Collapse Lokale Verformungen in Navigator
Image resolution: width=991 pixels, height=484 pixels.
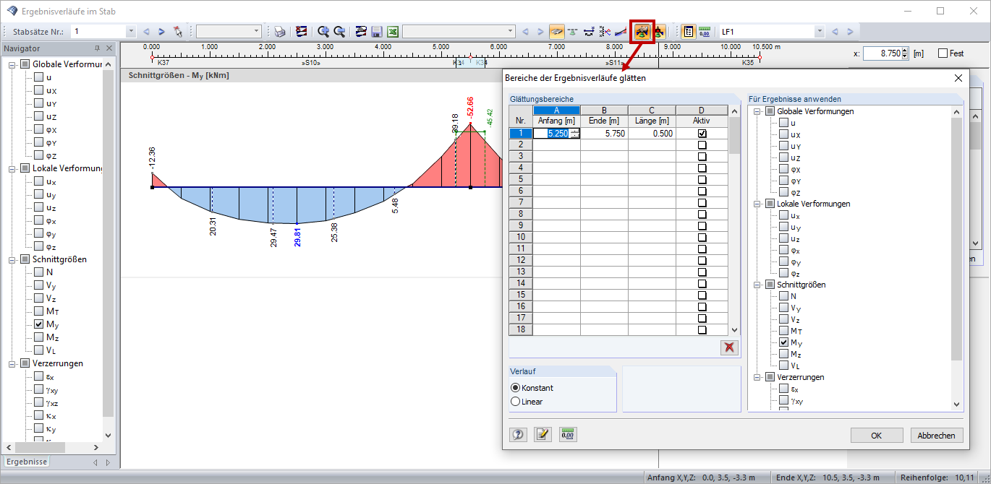coord(12,168)
